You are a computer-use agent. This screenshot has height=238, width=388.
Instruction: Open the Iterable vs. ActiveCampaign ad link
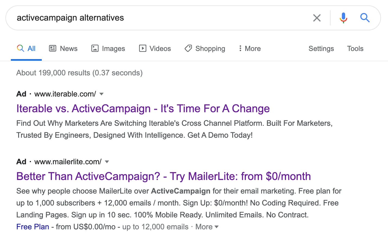[x=143, y=108]
